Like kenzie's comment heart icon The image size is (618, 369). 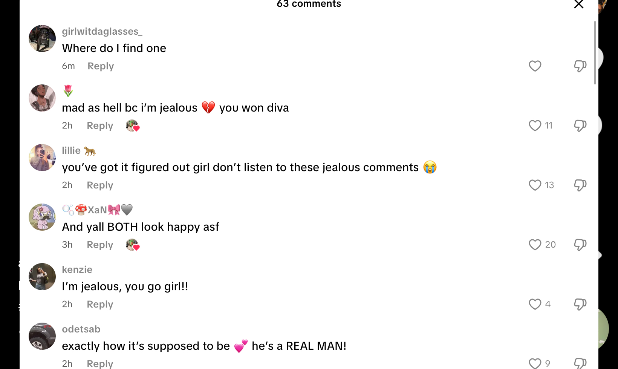(x=535, y=304)
